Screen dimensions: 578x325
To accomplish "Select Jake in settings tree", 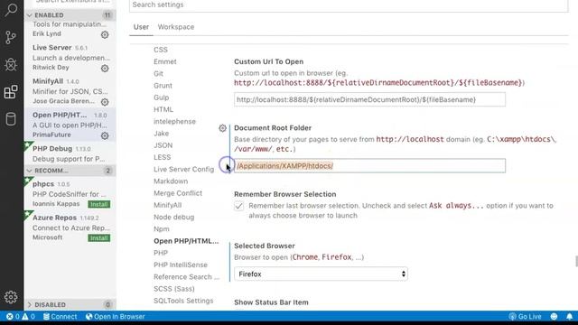I will pos(162,134).
